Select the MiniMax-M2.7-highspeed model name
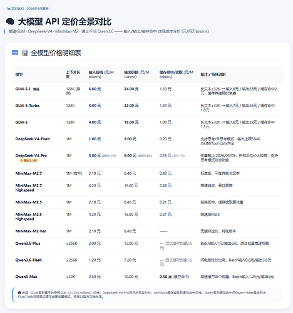This screenshot has height=313, width=293. tap(29, 188)
